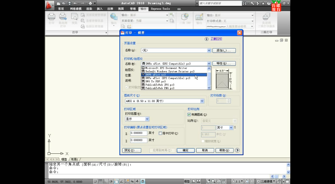Open the 网格建模 ribbon tab

click(x=76, y=9)
